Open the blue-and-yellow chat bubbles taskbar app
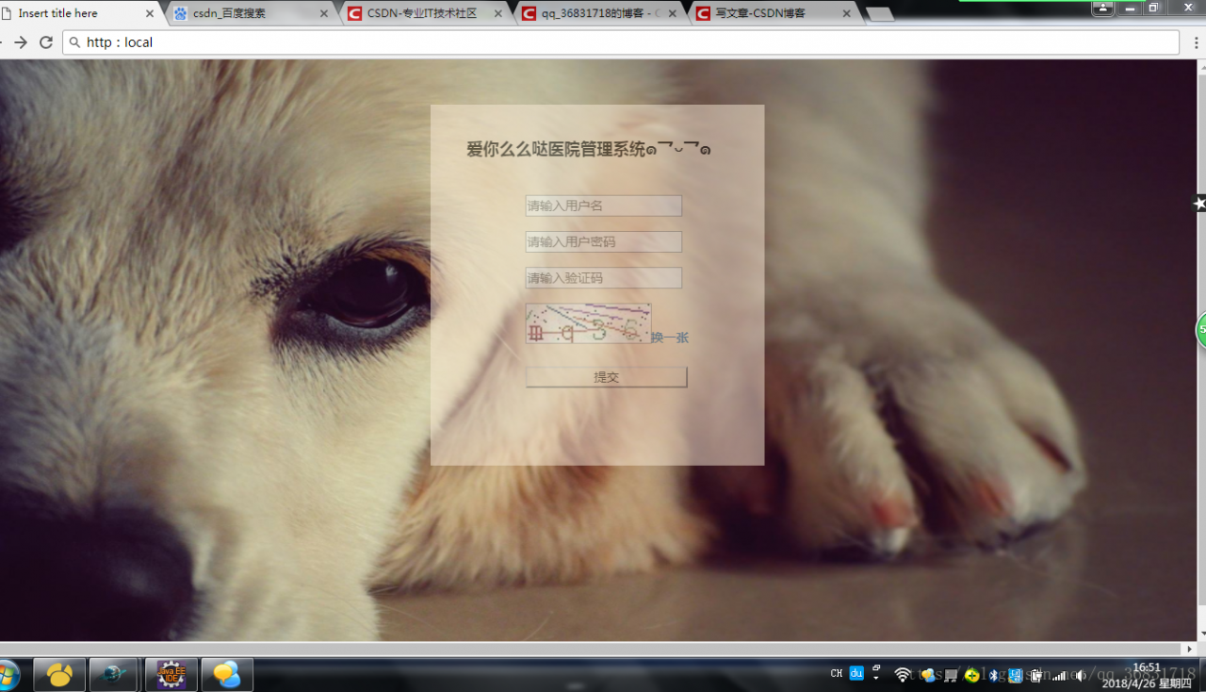 tap(227, 675)
